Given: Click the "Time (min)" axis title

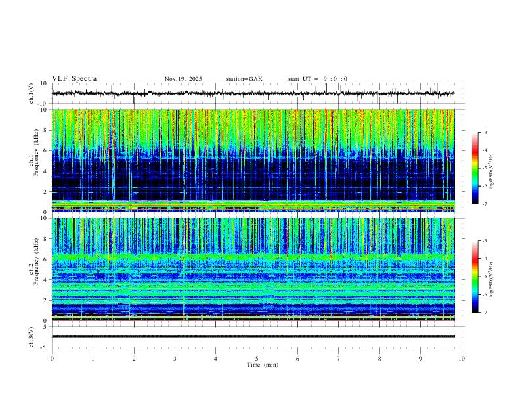Looking at the screenshot, I should (x=263, y=365).
